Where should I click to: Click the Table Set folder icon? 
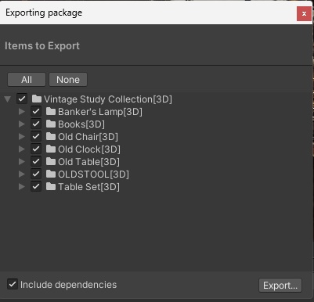tap(51, 186)
